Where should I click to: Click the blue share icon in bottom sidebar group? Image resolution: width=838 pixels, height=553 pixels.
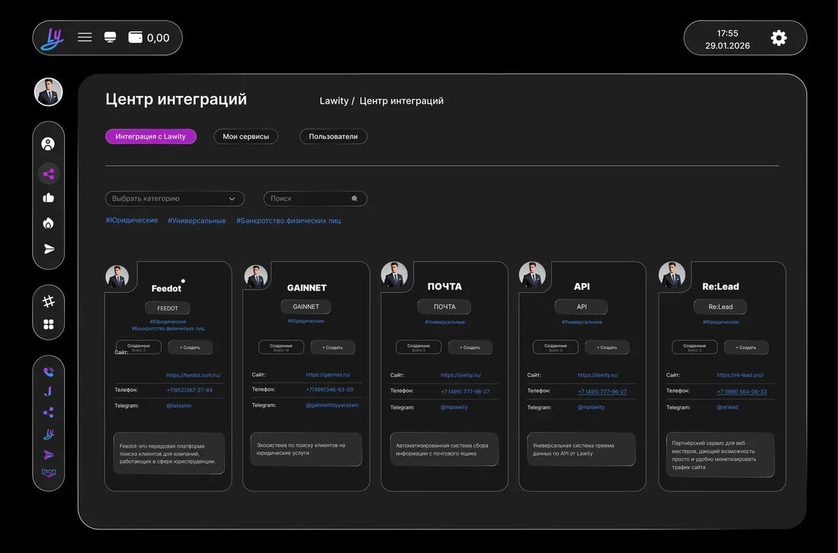48,413
